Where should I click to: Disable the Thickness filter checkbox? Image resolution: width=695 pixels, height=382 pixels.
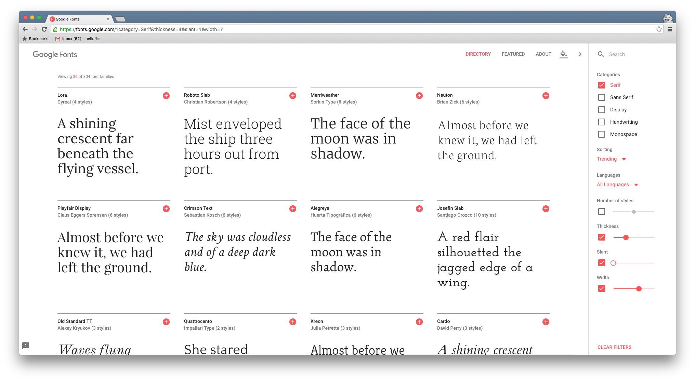pyautogui.click(x=602, y=237)
